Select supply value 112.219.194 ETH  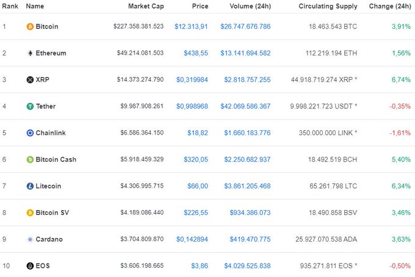pyautogui.click(x=331, y=54)
